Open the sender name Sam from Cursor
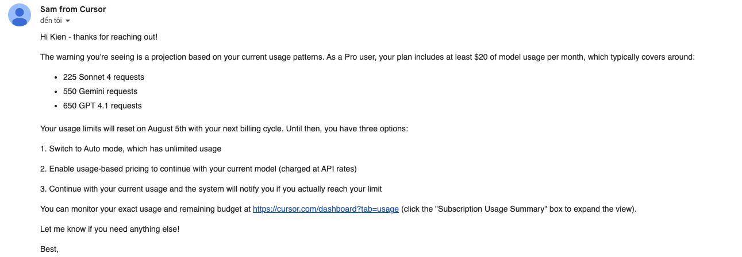This screenshot has height=257, width=742. click(73, 10)
